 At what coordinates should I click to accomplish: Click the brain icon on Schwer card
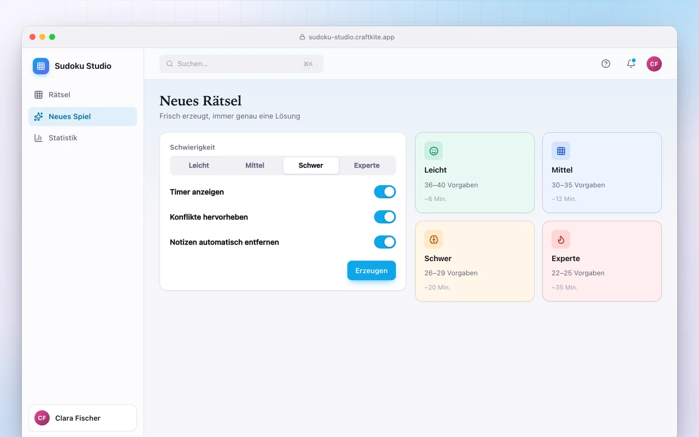tap(434, 239)
